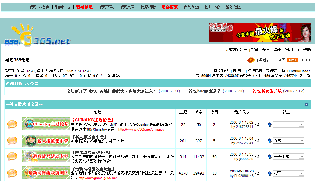
Task: Click the 注册 register link
Action: (x=243, y=50)
